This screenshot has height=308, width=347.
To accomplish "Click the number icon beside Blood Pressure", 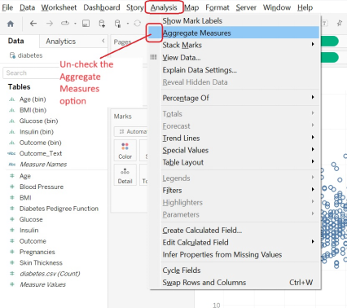I will (x=12, y=187).
